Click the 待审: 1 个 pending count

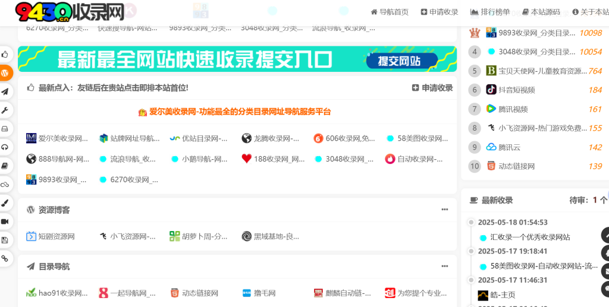click(588, 200)
